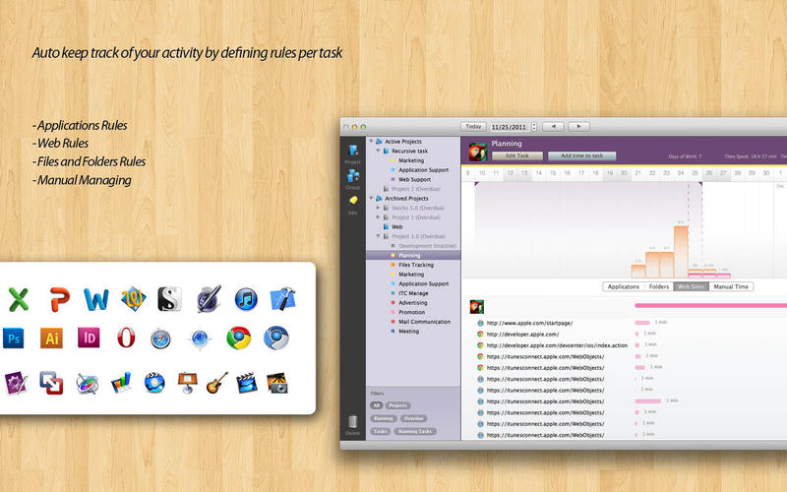Click the yellow Edit tag icon

pos(352,200)
